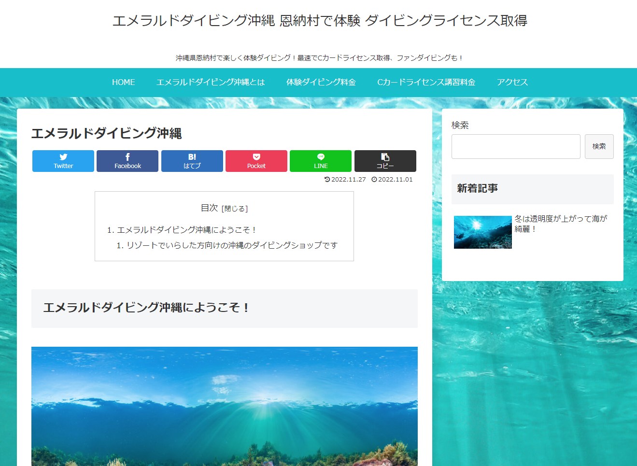The image size is (637, 466).
Task: Click the underwater reef image in the article
Action: (x=225, y=406)
